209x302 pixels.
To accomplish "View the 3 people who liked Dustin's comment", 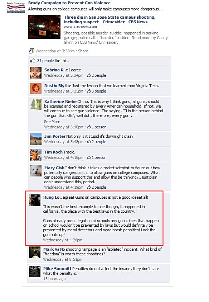I will pyautogui.click(x=97, y=91).
